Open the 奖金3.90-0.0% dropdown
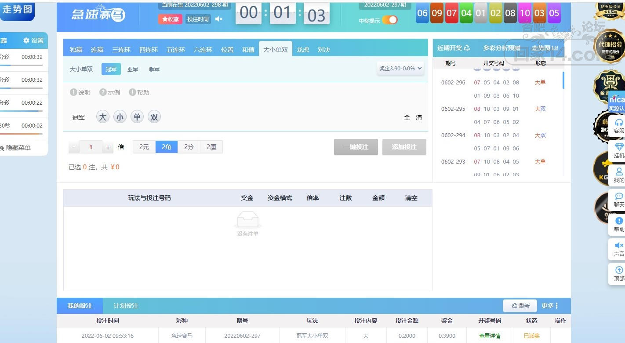The width and height of the screenshot is (625, 343). coord(400,68)
